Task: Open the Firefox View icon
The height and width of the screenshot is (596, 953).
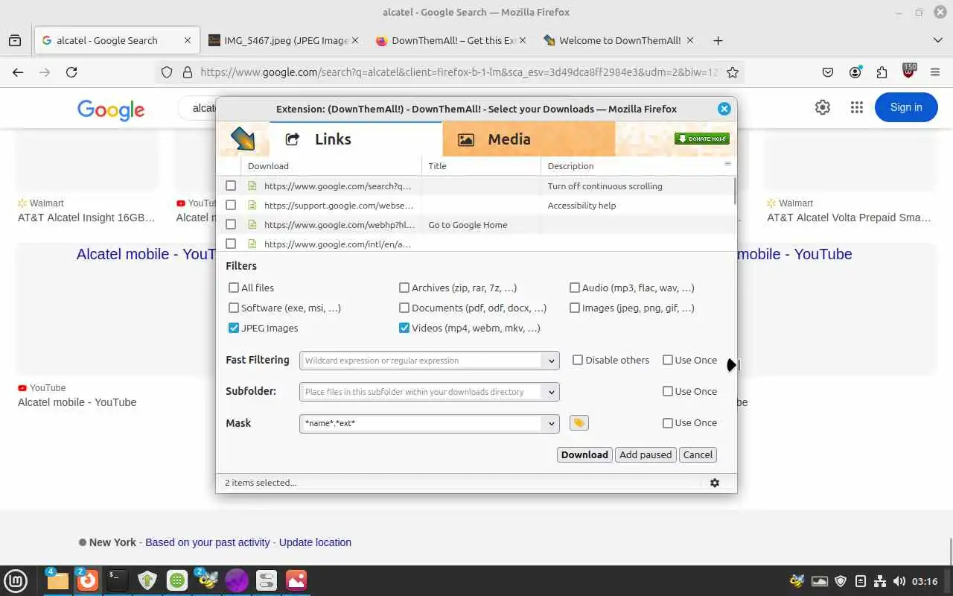Action: tap(15, 40)
